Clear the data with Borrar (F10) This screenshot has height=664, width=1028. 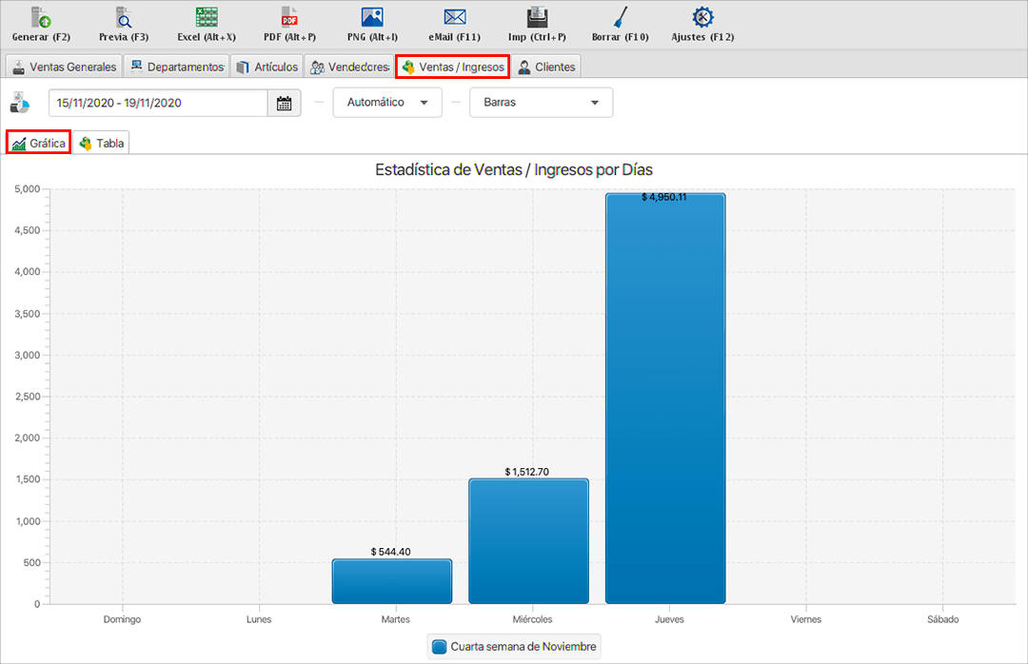tap(620, 17)
